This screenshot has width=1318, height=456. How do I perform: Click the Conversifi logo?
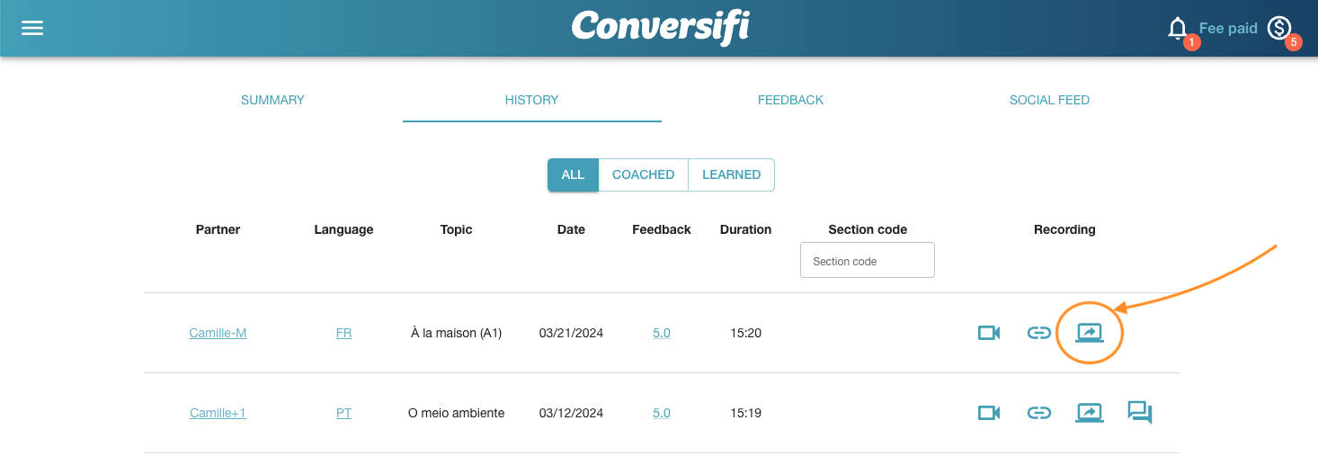coord(660,28)
